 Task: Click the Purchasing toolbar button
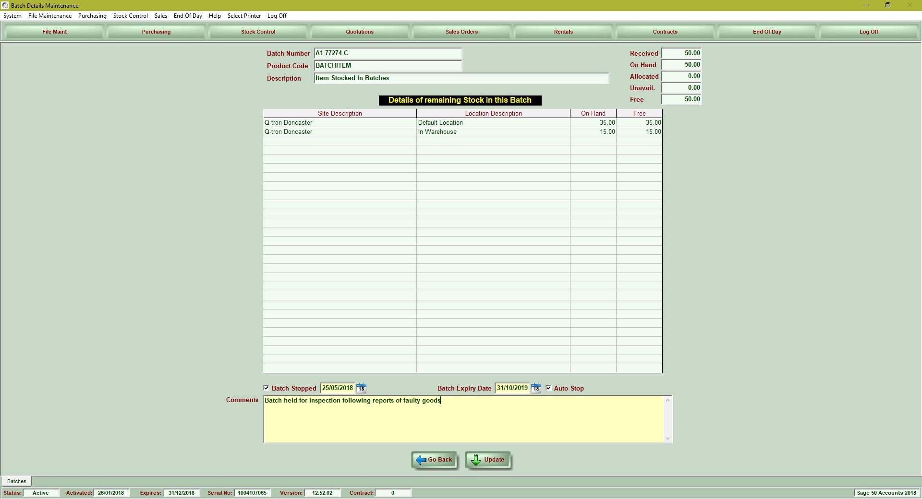(156, 32)
